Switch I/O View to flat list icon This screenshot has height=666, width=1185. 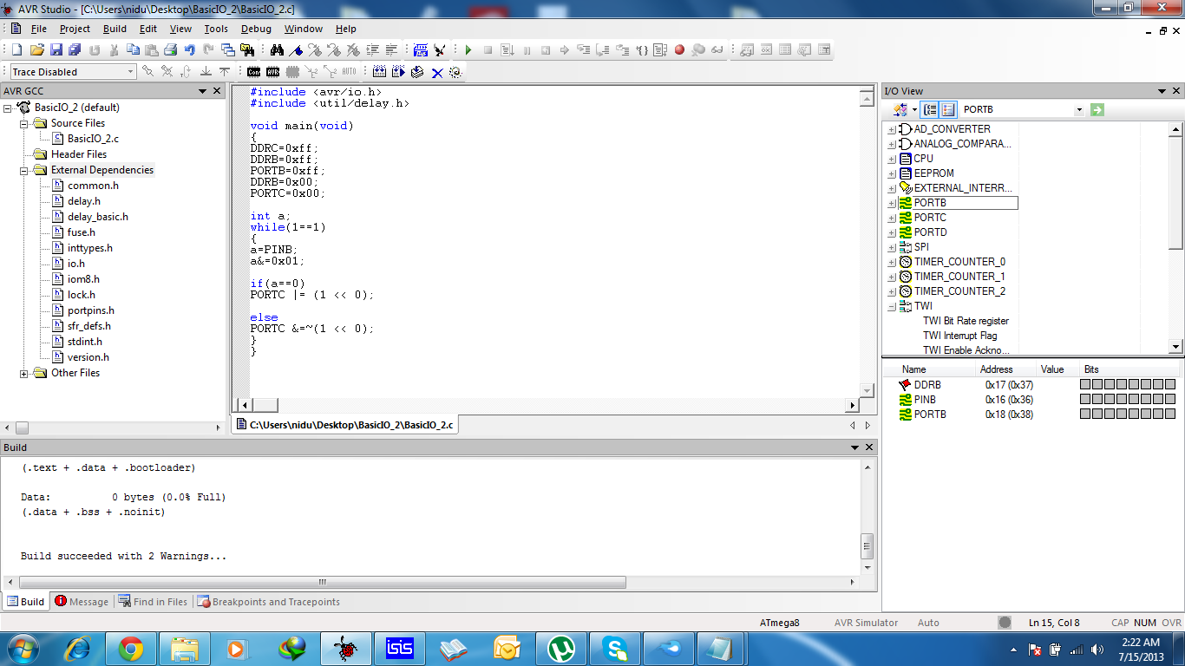[947, 109]
